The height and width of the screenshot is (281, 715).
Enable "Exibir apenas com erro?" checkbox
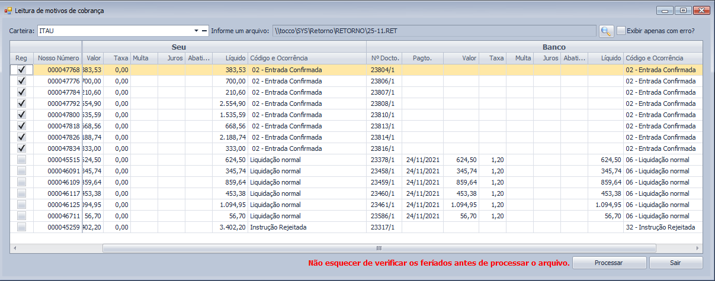621,31
